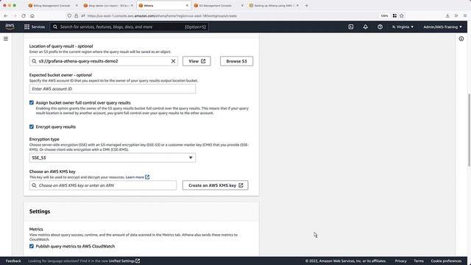Open browser application menu icon

(465, 15)
